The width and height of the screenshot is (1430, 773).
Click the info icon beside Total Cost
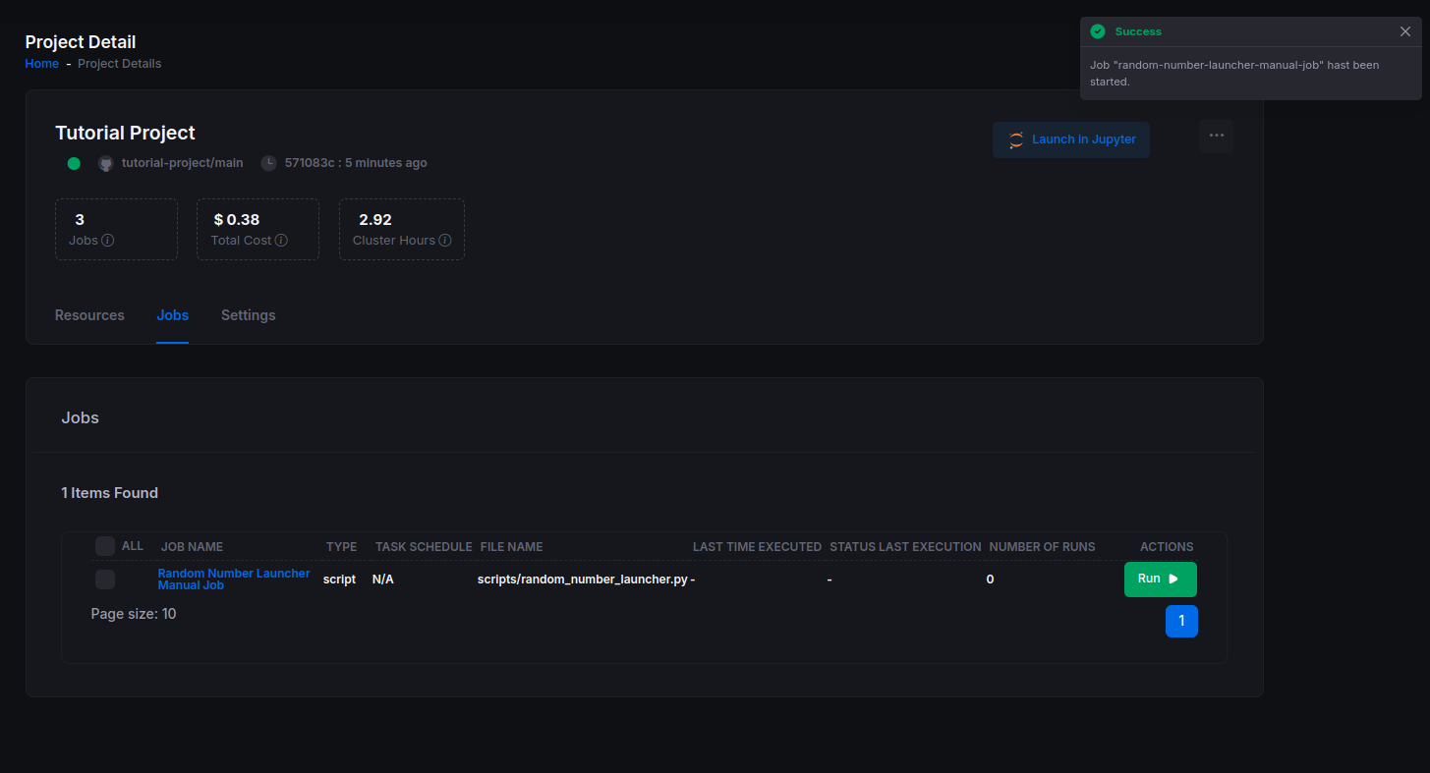[281, 241]
